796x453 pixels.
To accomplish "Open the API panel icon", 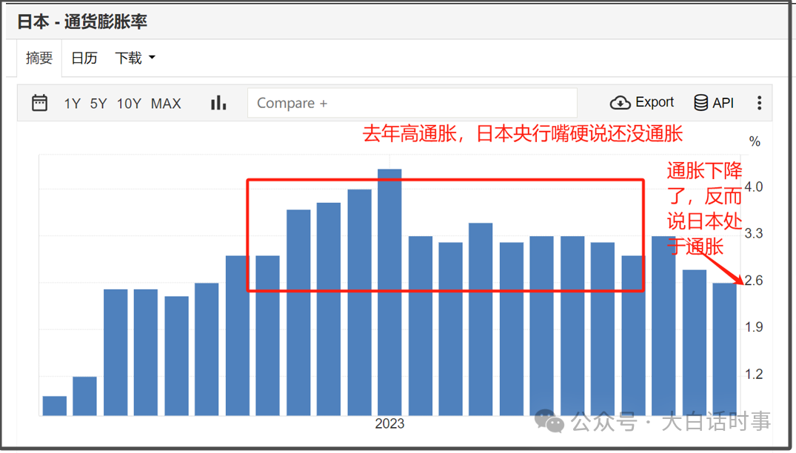I will 700,102.
